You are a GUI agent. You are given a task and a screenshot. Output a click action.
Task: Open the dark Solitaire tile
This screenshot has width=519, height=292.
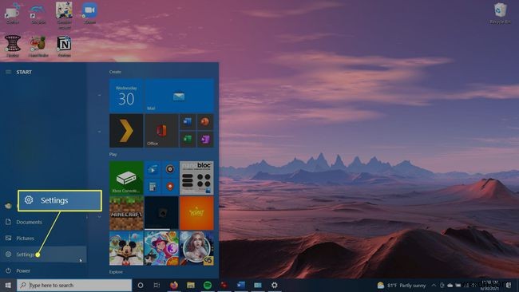click(161, 213)
